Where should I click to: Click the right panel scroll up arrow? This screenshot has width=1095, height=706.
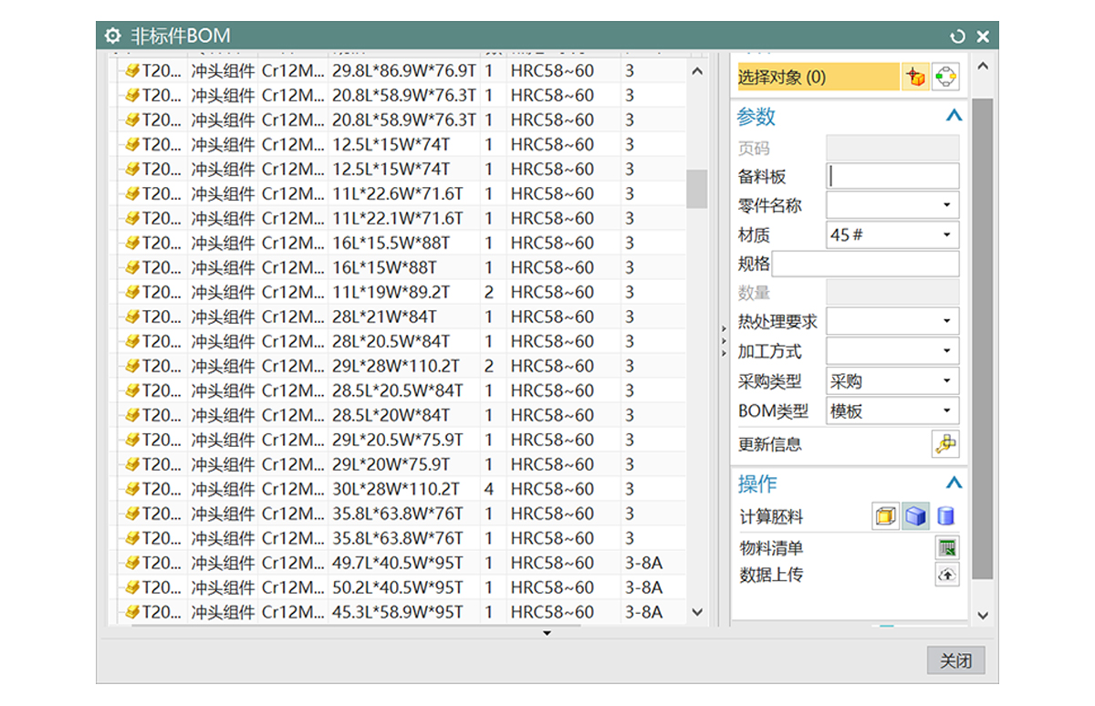click(983, 67)
